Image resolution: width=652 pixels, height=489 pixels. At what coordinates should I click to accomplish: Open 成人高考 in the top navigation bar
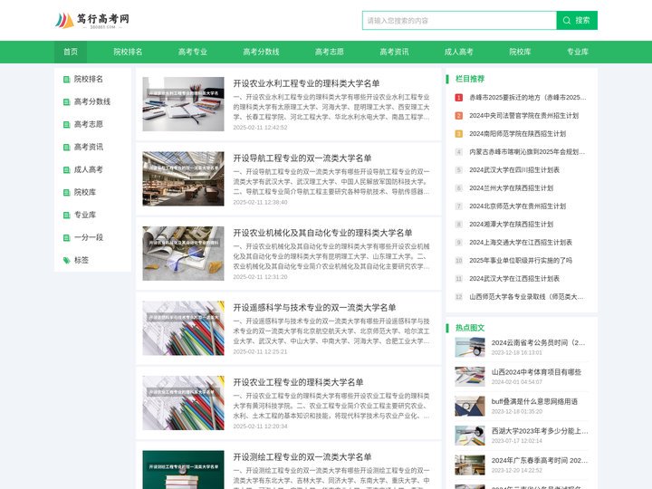point(458,52)
